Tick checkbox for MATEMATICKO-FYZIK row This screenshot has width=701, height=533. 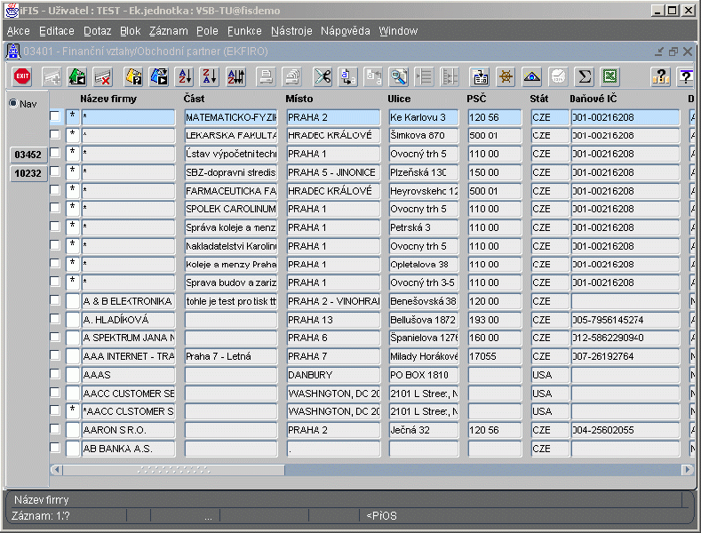(x=54, y=116)
